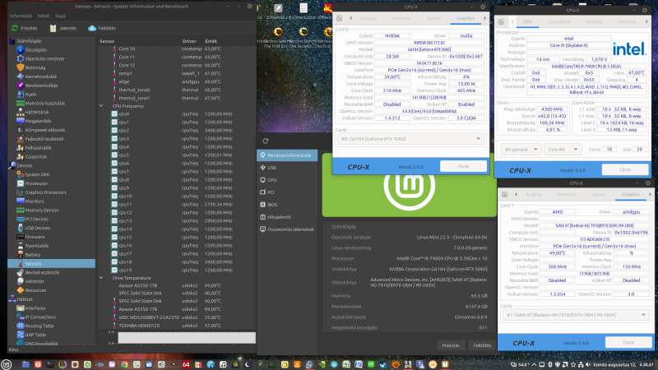658x370 pixels.
Task: Select the TOSHIBA HDWD120 drive row
Action: 177,326
